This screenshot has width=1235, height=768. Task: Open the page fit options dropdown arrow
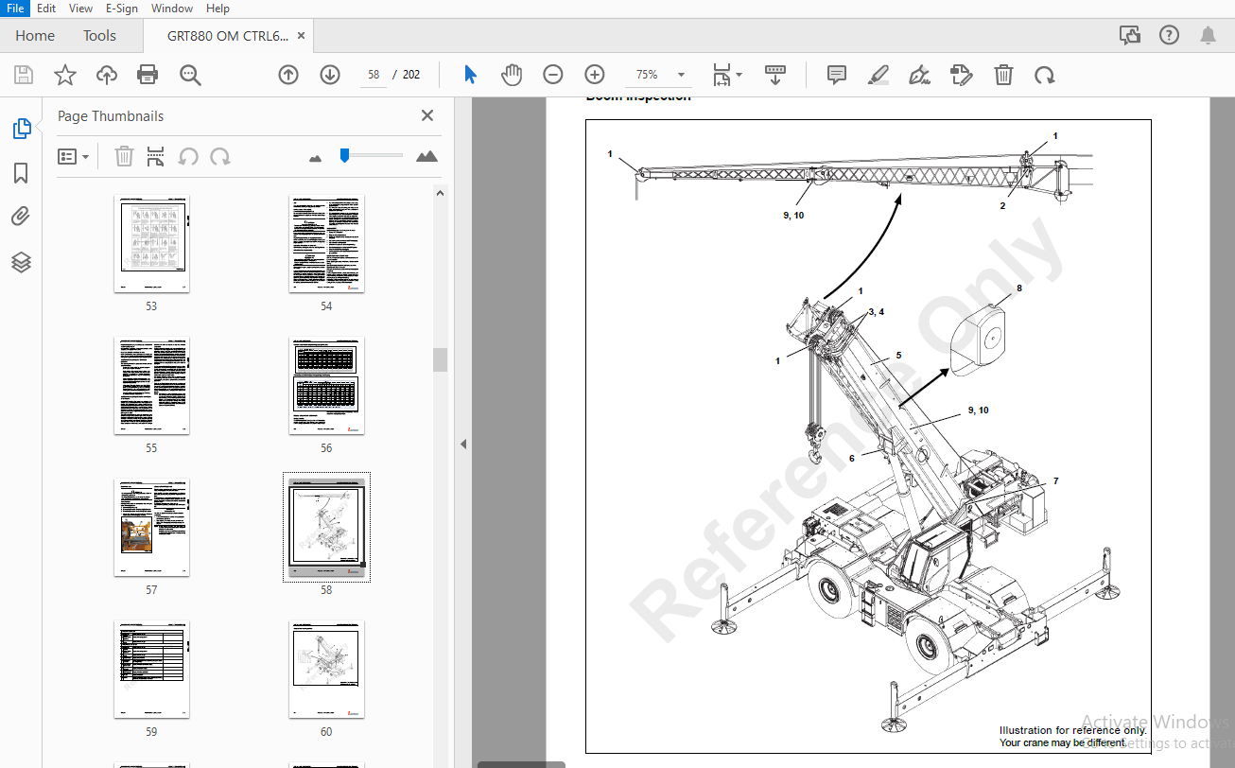pos(739,75)
